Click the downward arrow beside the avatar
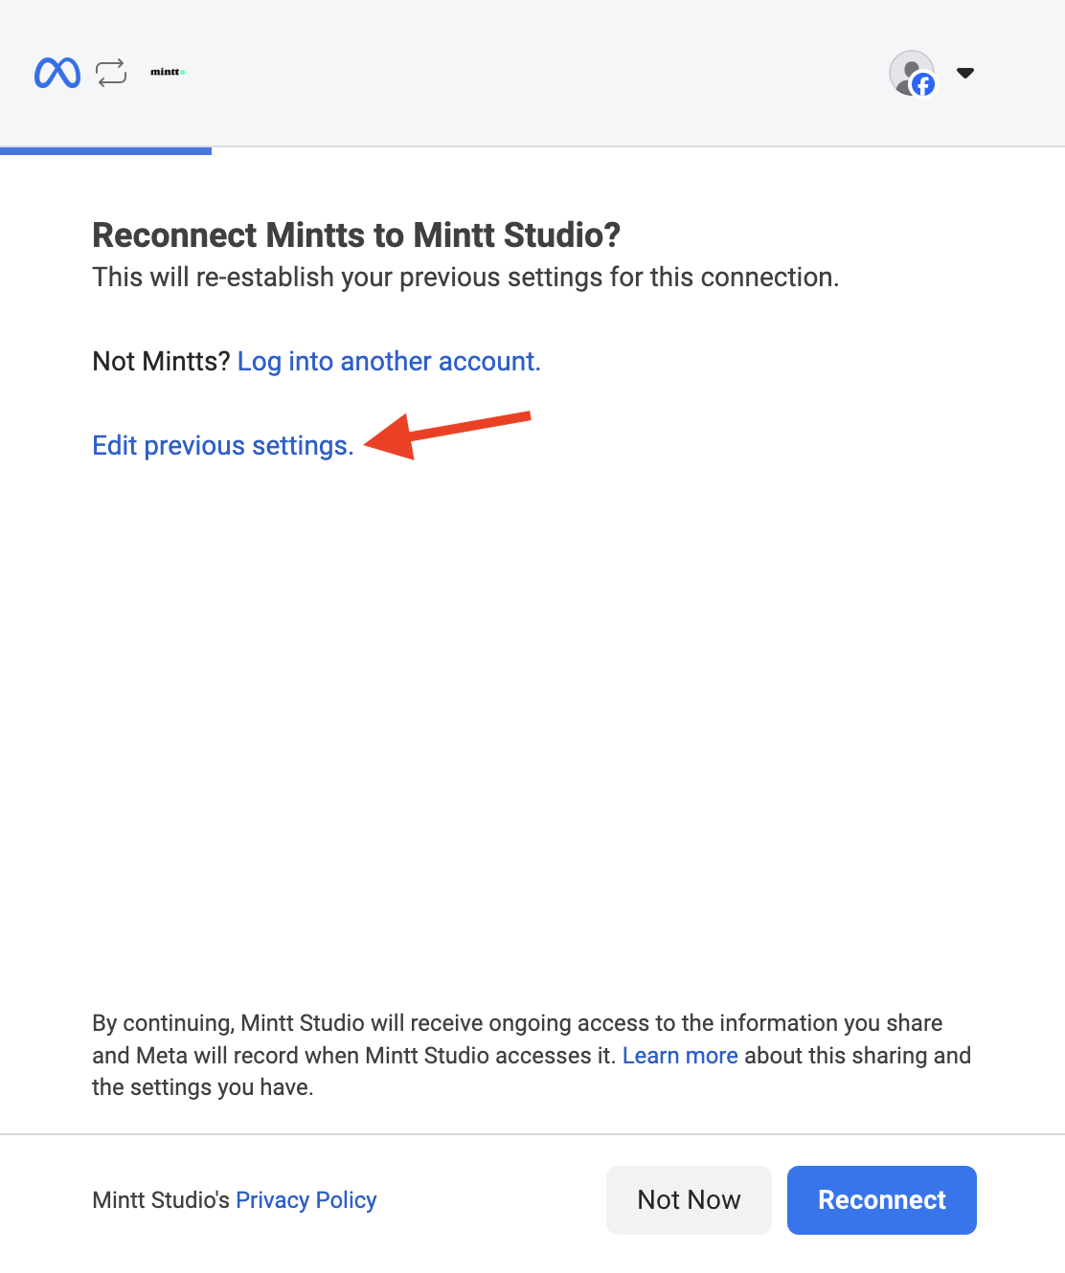The height and width of the screenshot is (1273, 1065). coord(965,72)
